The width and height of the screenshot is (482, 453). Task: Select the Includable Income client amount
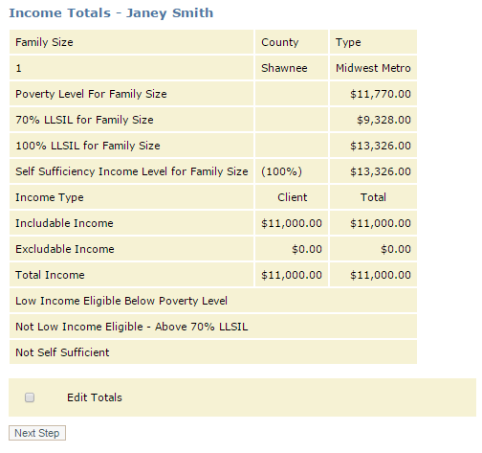tap(292, 223)
